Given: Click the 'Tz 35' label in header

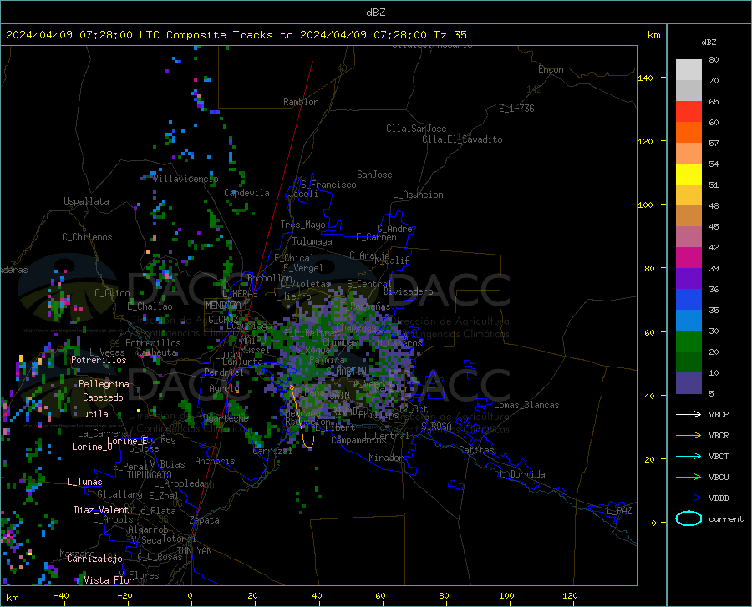Looking at the screenshot, I should click(450, 35).
